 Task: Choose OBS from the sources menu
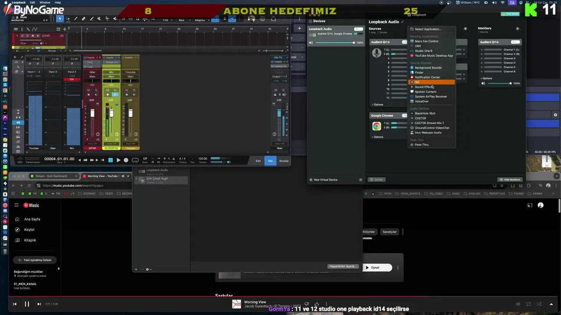[431, 46]
